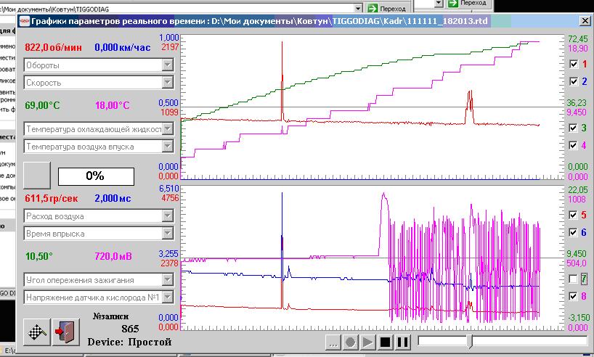Image resolution: width=594 pixels, height=357 pixels.
Task: Move the playback position slider thumb
Action: tap(470, 342)
